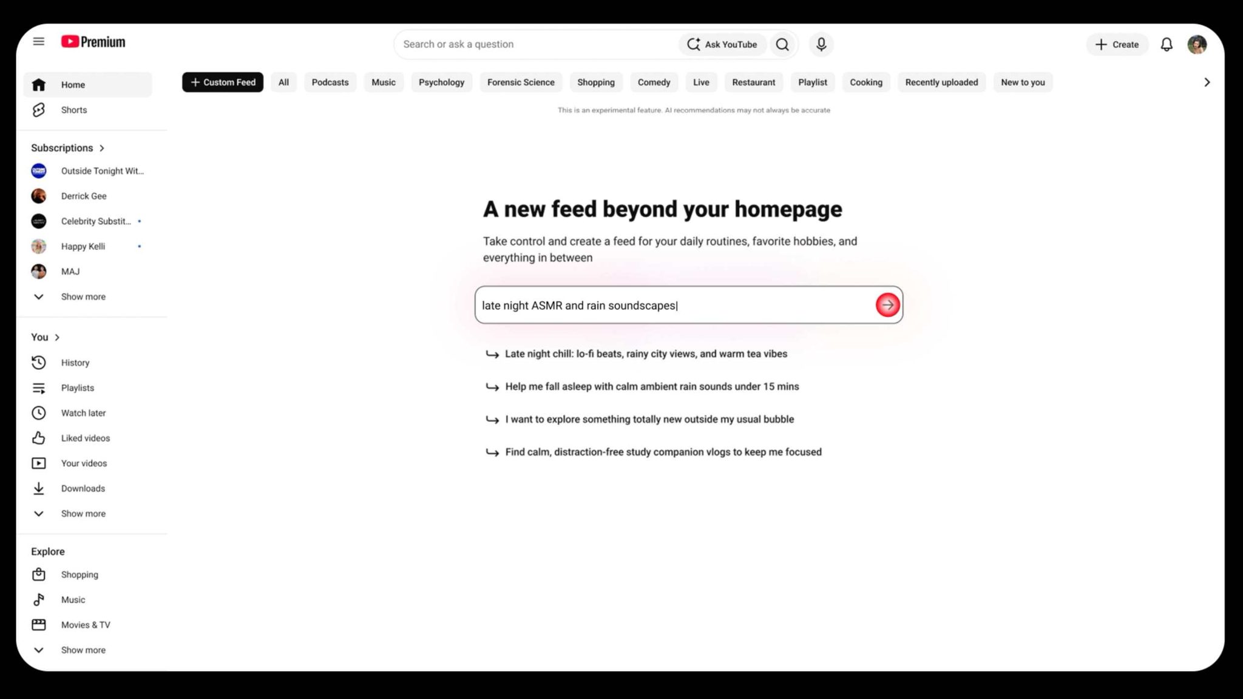Click the search magnifier icon

(x=782, y=44)
